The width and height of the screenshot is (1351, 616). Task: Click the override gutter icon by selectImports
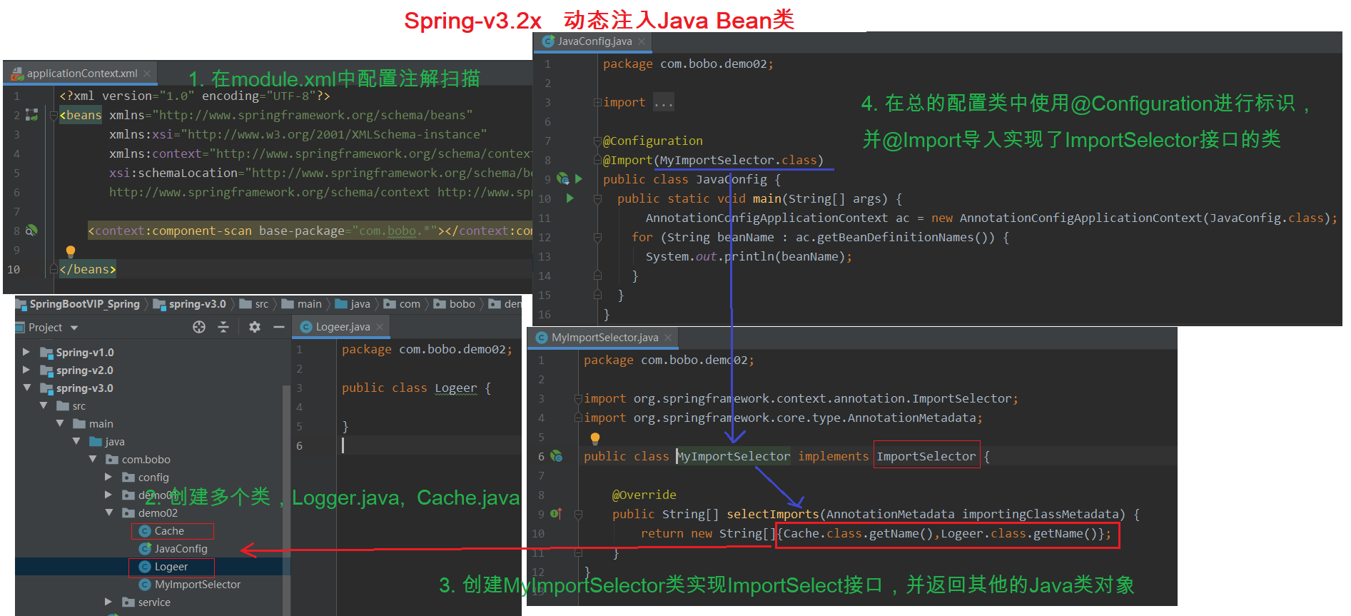tap(557, 514)
